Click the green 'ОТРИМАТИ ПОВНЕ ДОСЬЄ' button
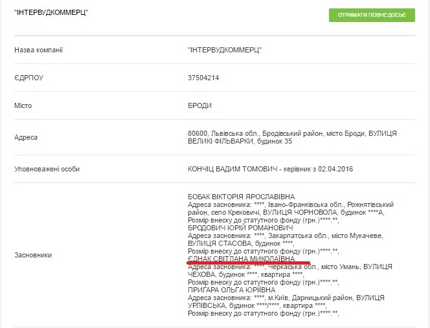 click(x=371, y=15)
